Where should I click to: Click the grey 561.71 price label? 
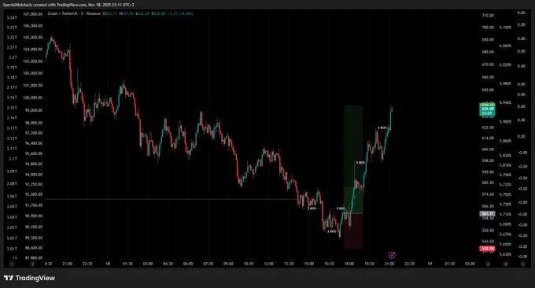coord(487,213)
